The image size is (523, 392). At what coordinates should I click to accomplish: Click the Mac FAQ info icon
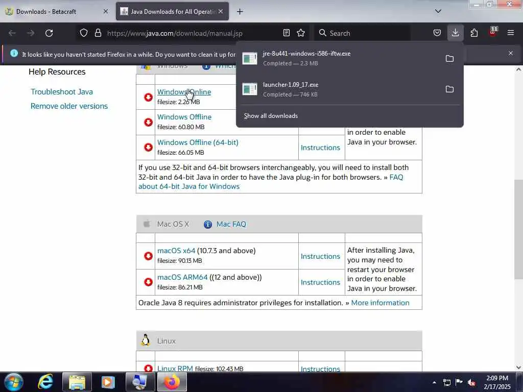(x=207, y=225)
